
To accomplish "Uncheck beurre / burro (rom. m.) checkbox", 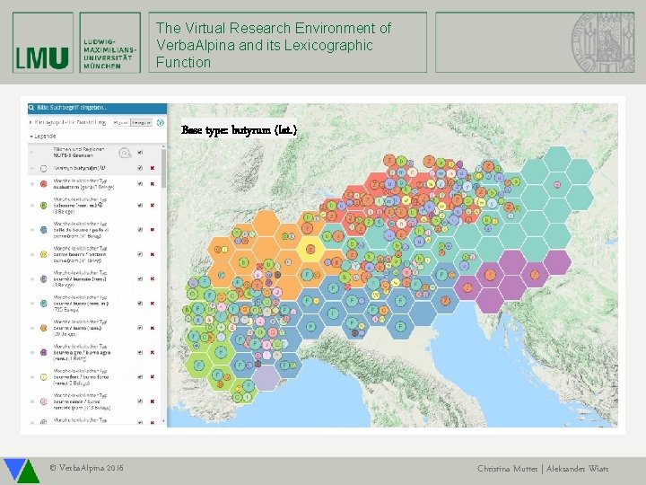I will [x=140, y=304].
